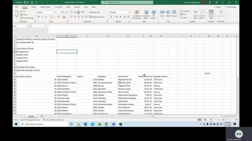The image size is (252, 141).
Task: Click the Increase Font Size icon
Action: tap(63, 12)
